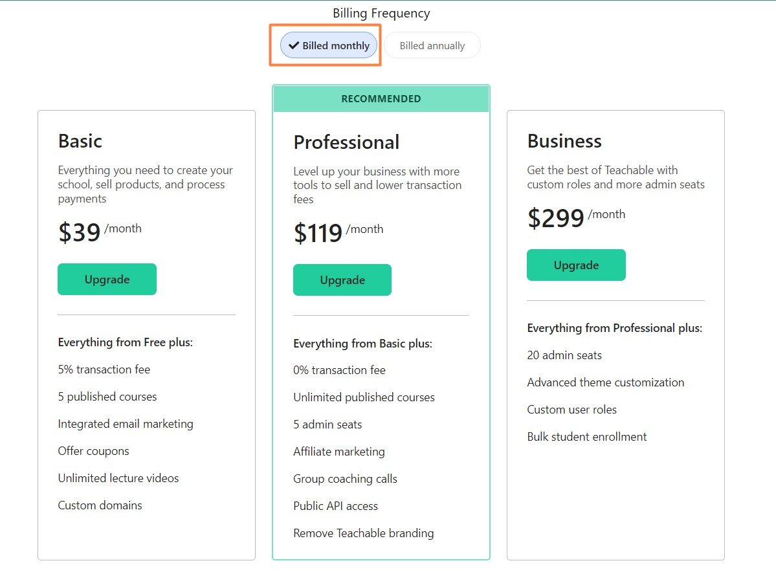
Task: Click the Affiliate marketing feature
Action: (x=339, y=452)
